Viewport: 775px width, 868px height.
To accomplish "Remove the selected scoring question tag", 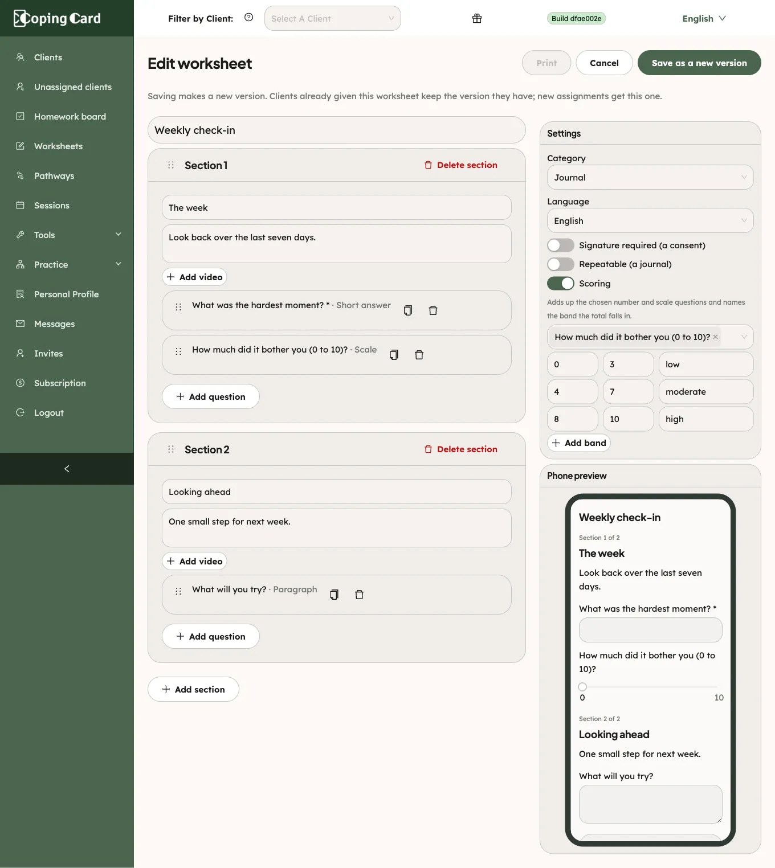I will 715,337.
